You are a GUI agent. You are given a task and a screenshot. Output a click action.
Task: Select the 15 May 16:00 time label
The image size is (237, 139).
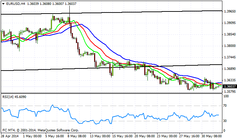[122, 136]
